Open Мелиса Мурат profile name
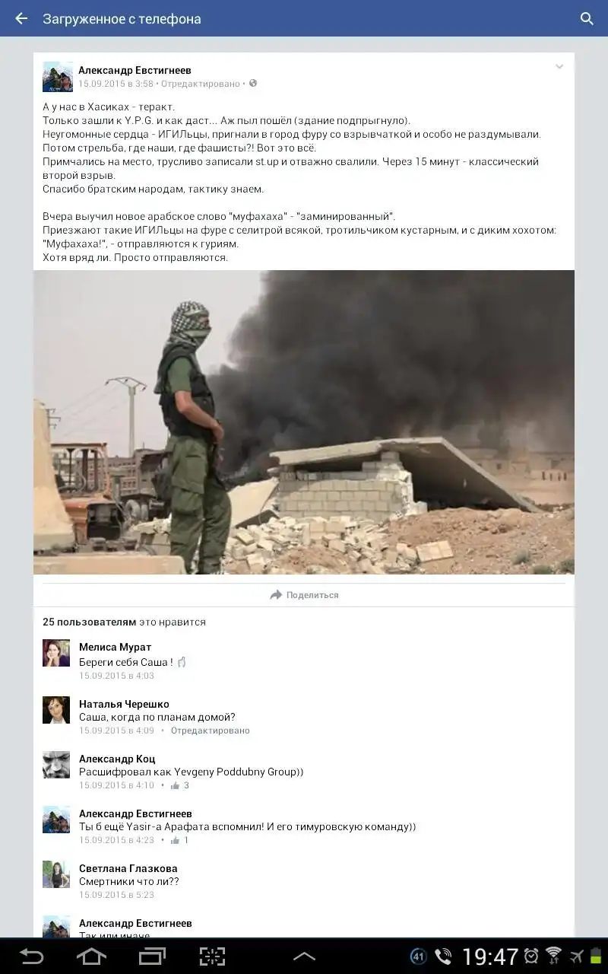The height and width of the screenshot is (974, 608). [x=115, y=647]
